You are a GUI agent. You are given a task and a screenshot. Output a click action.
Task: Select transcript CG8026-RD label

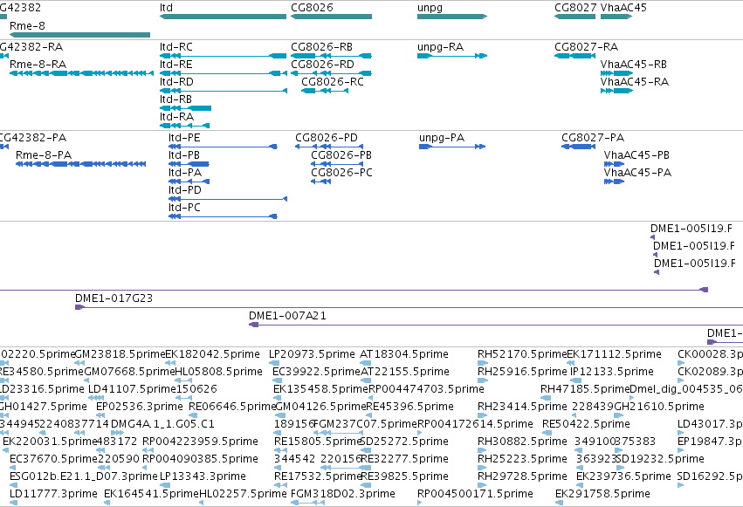click(x=323, y=65)
